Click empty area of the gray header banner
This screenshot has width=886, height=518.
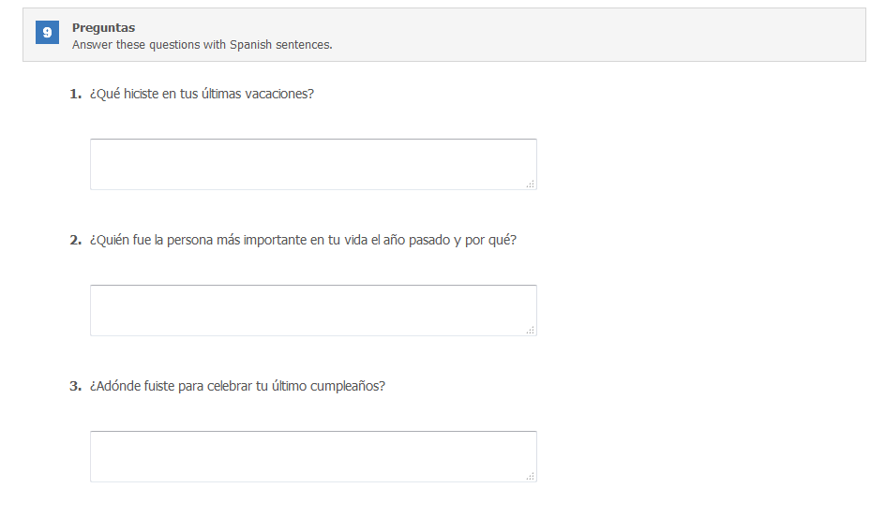(x=593, y=35)
